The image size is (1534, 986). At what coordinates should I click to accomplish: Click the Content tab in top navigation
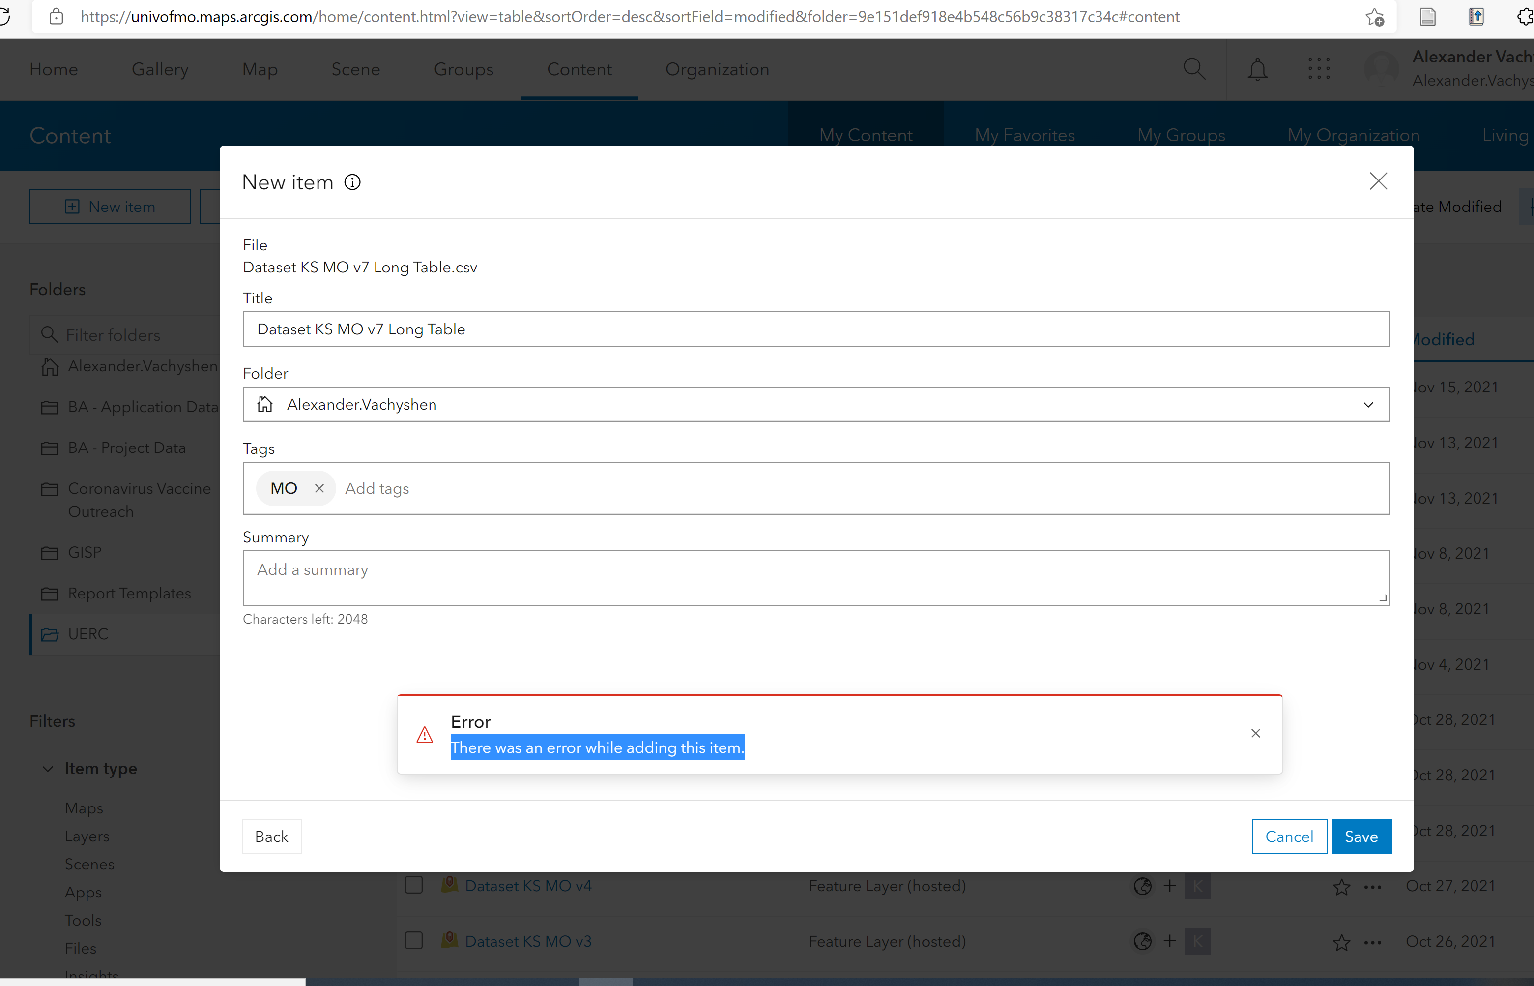click(579, 69)
